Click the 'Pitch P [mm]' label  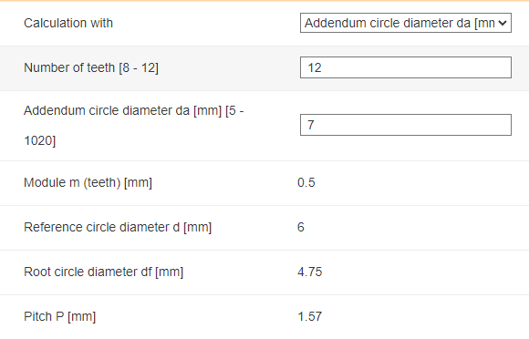coord(59,317)
